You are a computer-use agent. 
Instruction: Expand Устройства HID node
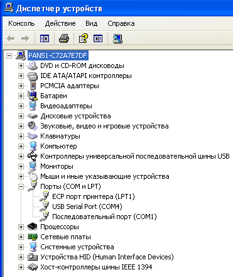click(21, 257)
